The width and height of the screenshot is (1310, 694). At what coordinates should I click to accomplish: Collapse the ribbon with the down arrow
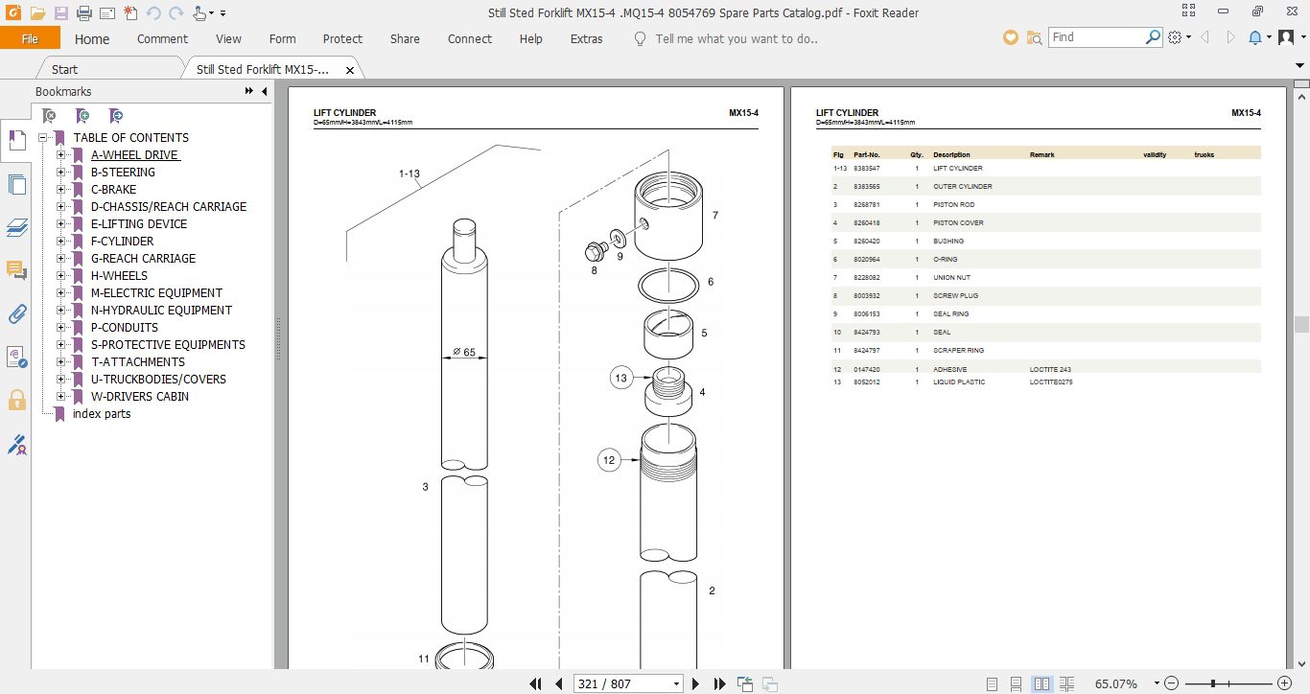coord(1301,66)
